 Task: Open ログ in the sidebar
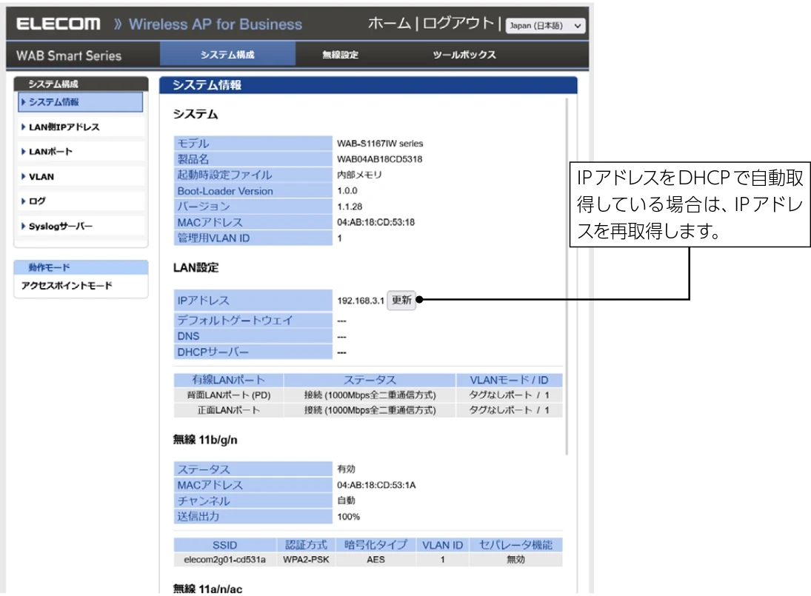[81, 201]
